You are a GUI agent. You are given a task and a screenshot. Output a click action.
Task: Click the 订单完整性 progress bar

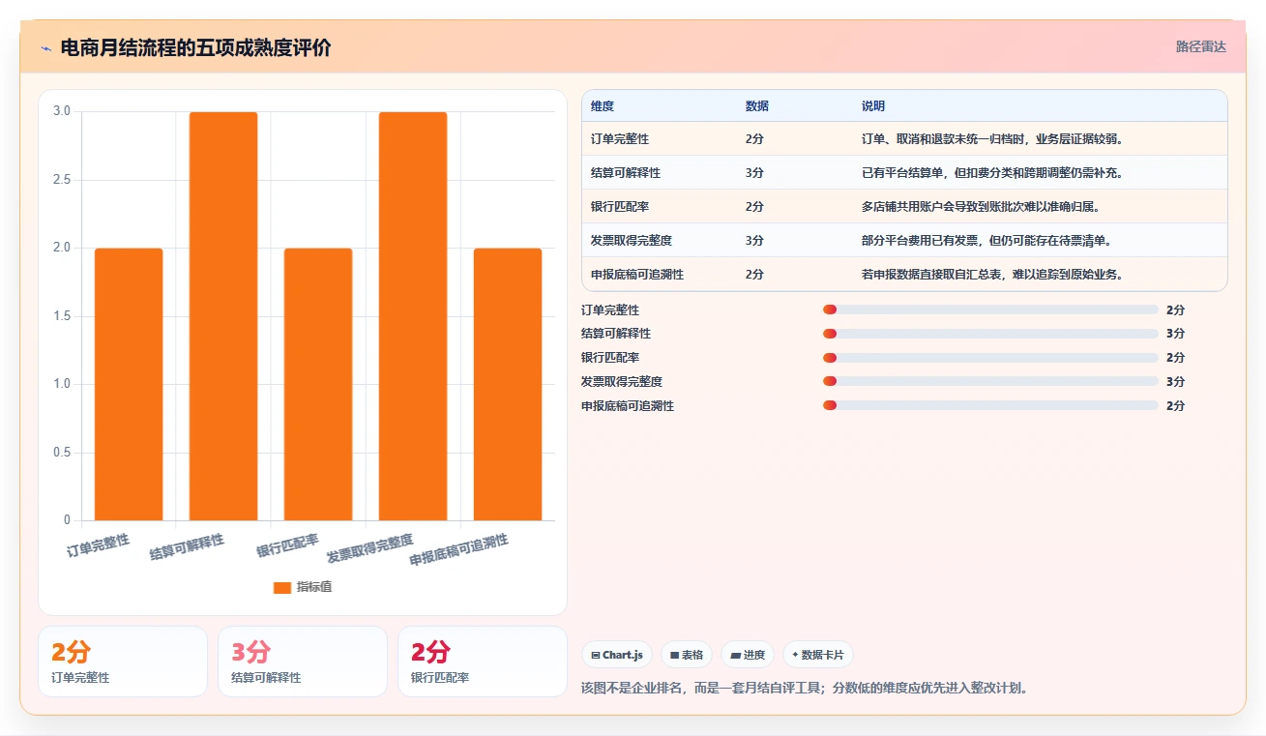click(x=990, y=309)
